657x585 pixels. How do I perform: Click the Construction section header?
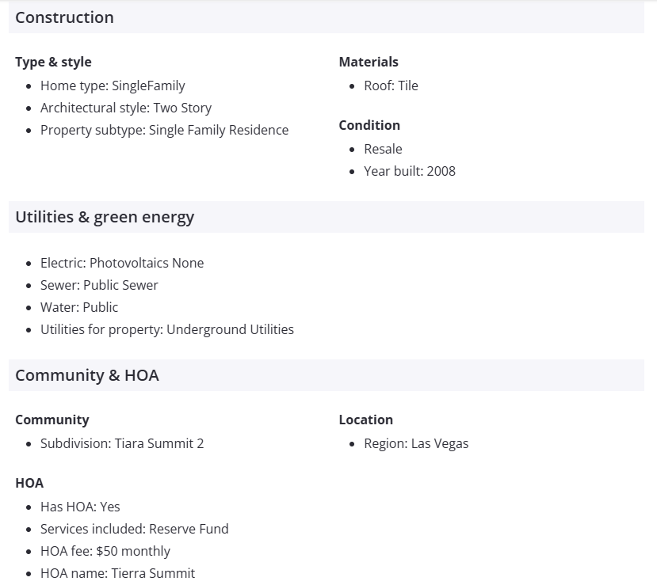[64, 17]
